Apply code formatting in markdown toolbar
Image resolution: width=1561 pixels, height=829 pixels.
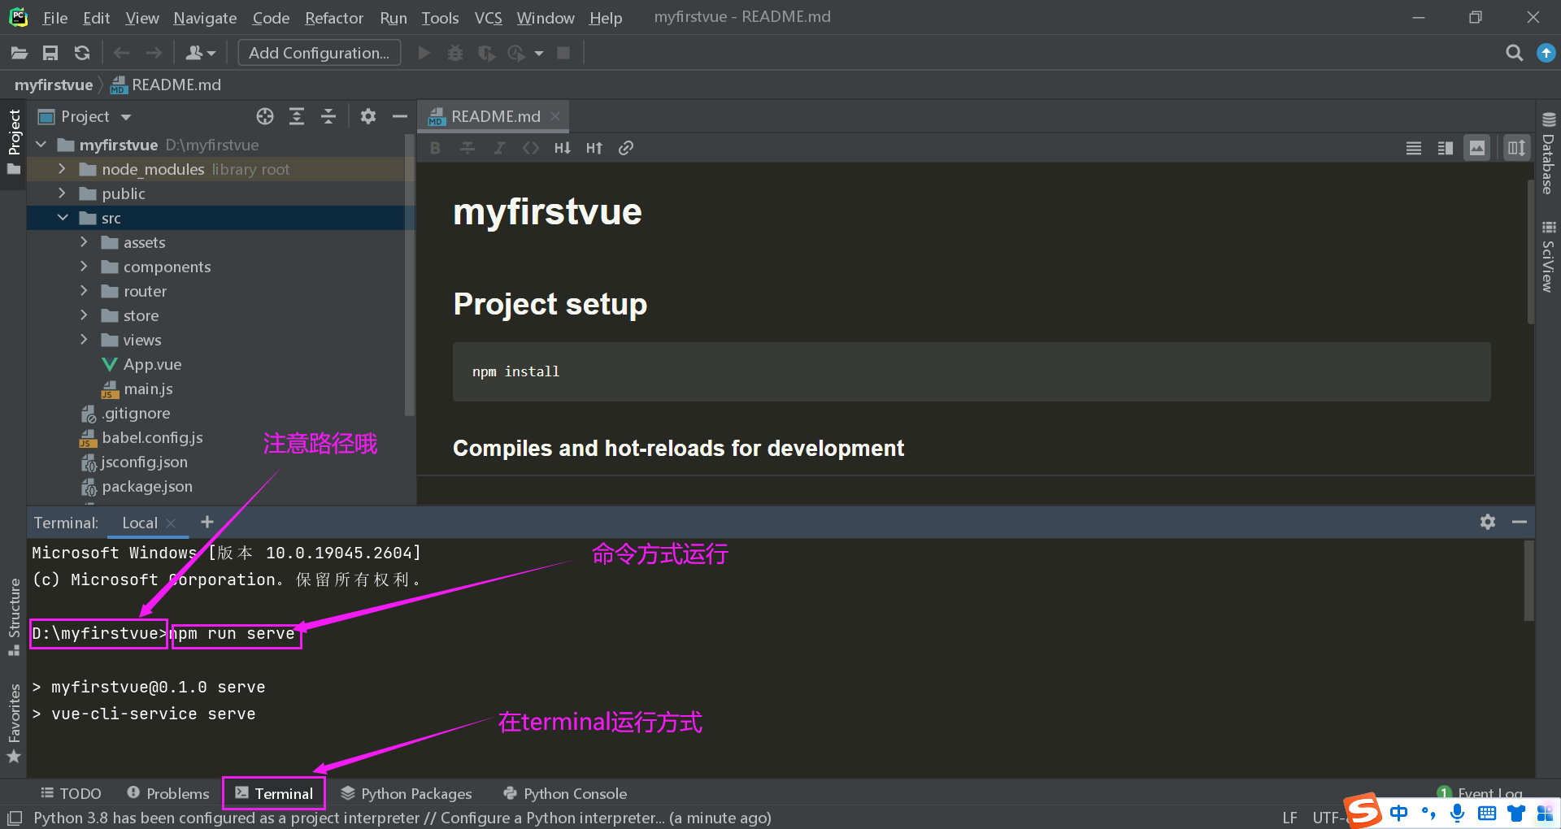coord(531,148)
